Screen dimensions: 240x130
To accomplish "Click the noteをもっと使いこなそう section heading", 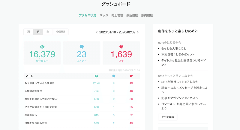I will point(175,76).
